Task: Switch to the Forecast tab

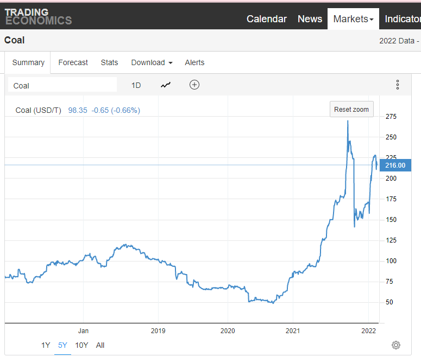Action: pos(73,62)
